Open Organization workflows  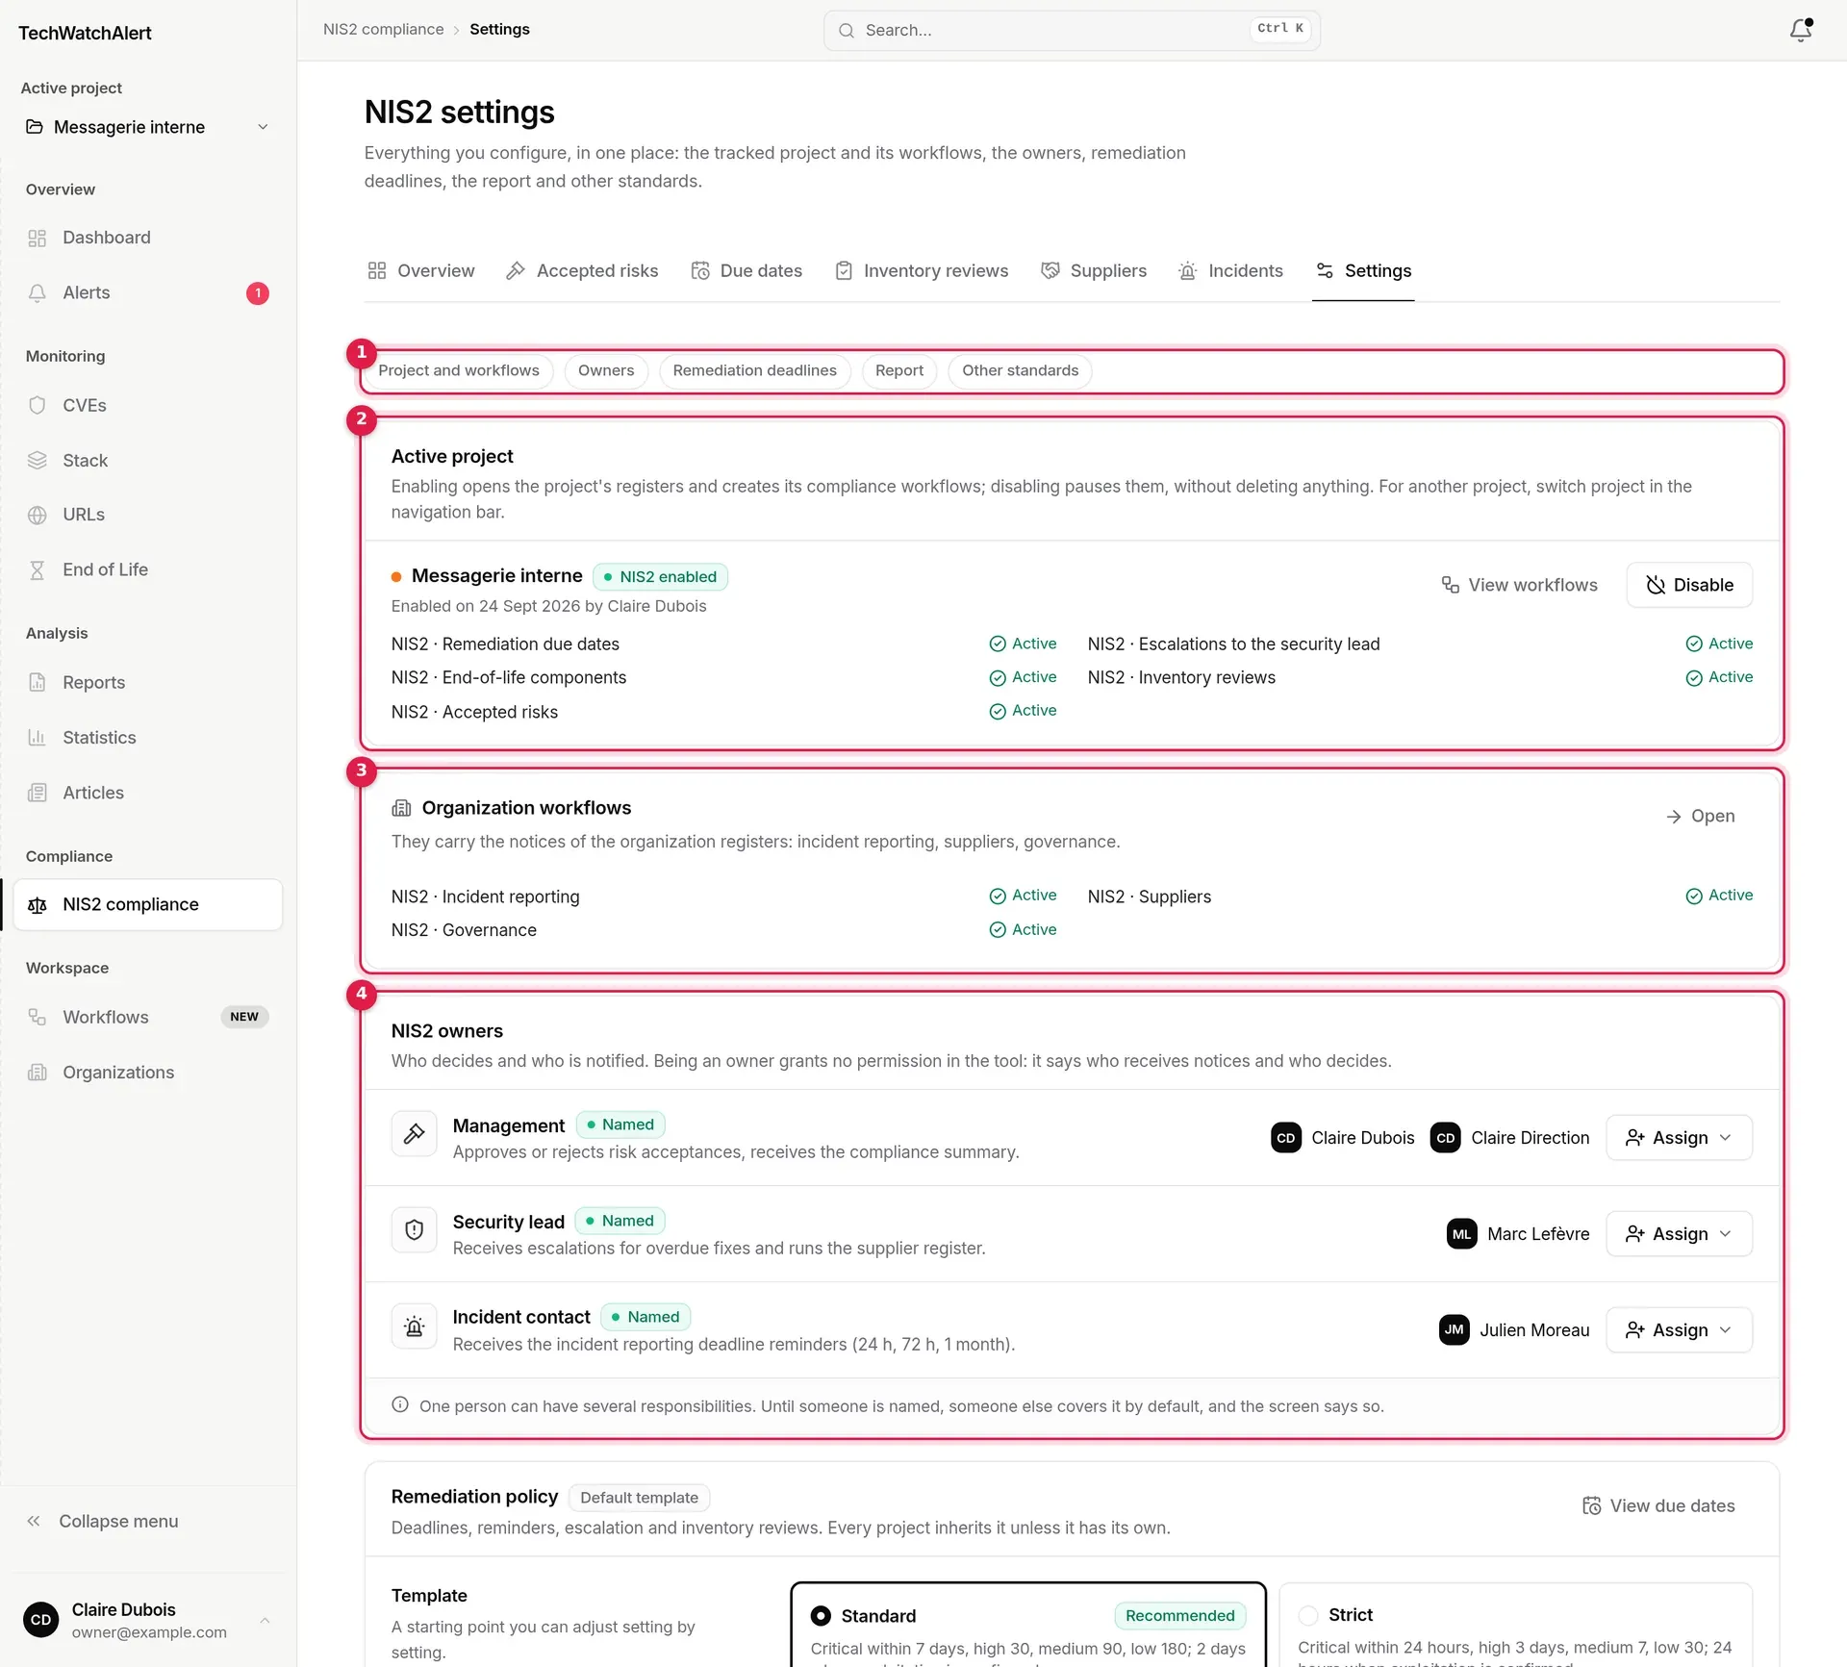(x=1700, y=816)
